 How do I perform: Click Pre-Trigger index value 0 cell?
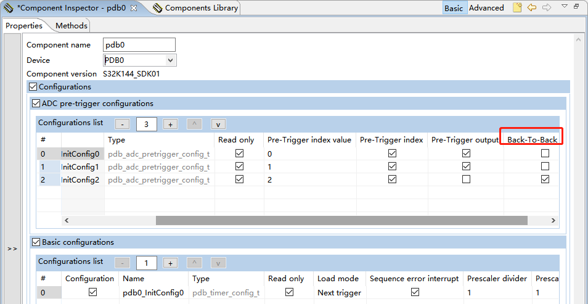click(310, 154)
